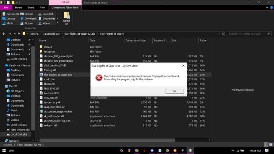Expand the Extract To gallery more arrow
The width and height of the screenshot is (274, 154).
click(57, 23)
